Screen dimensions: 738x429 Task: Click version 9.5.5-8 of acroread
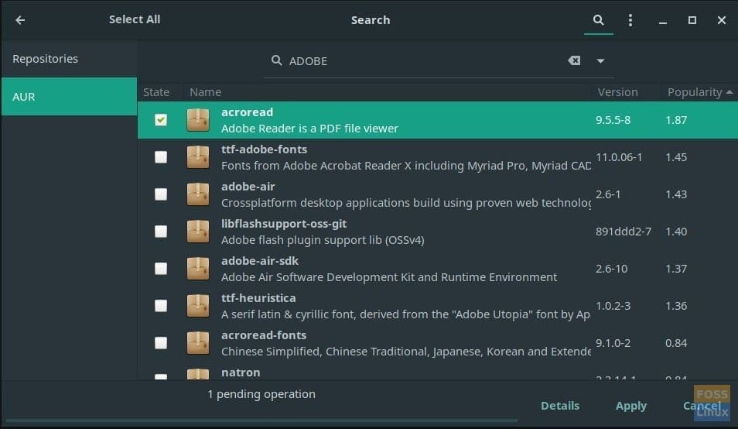613,120
